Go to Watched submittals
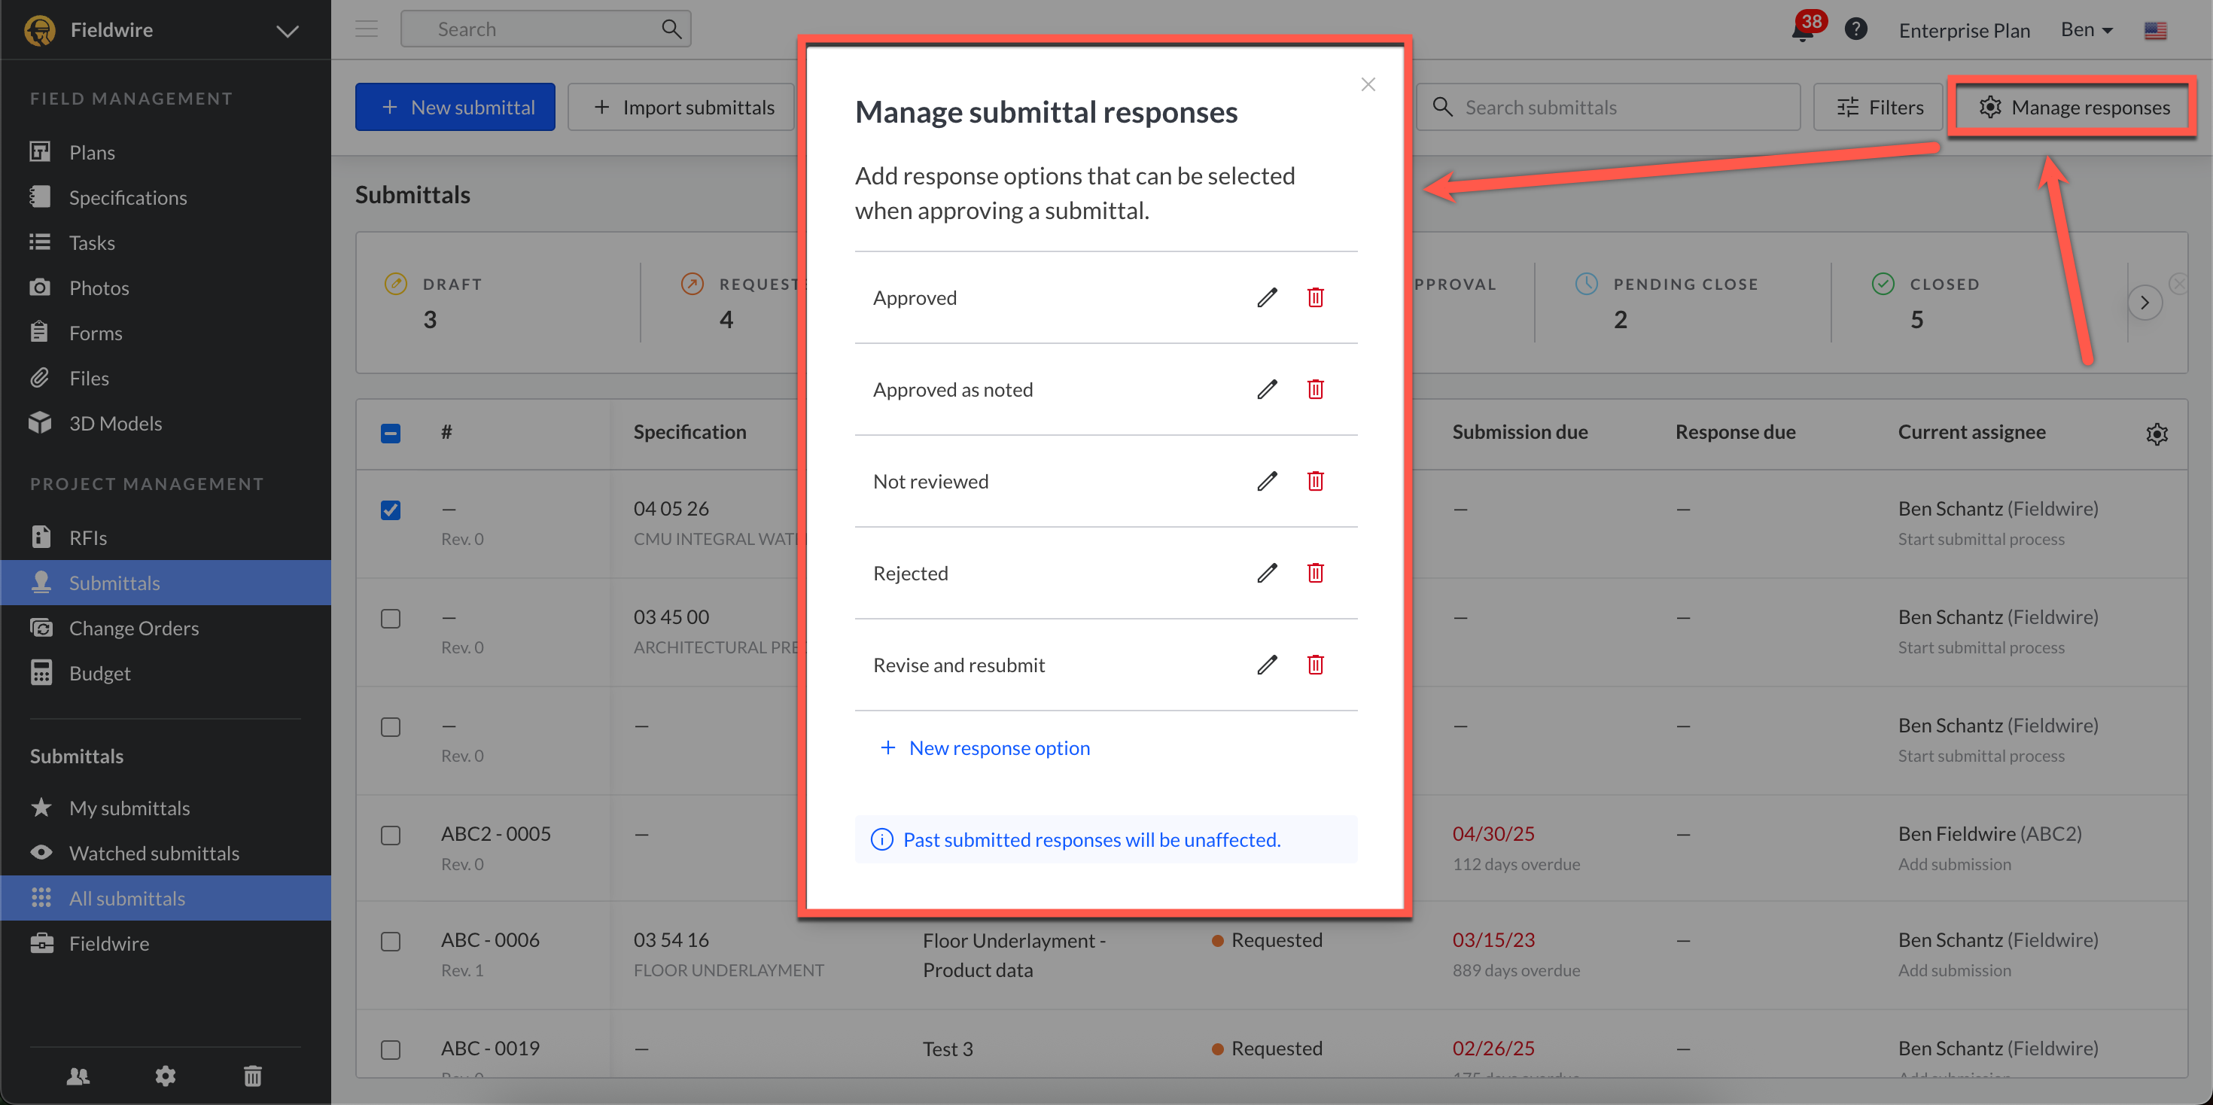Viewport: 2213px width, 1105px height. point(154,854)
